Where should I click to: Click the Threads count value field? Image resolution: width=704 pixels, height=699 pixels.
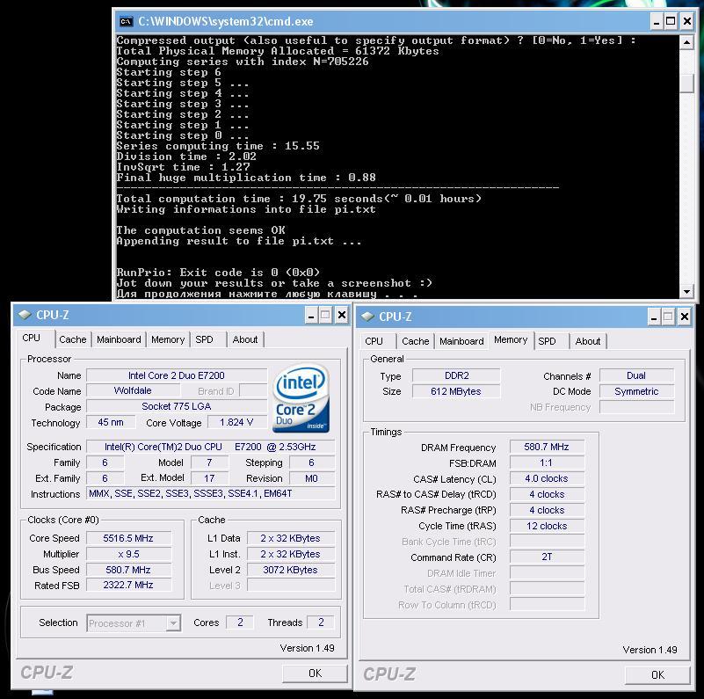[321, 623]
